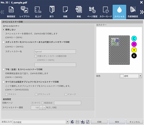The width and height of the screenshot is (144, 125).
Task: Click the cyan C color circle
Action: 134,39
